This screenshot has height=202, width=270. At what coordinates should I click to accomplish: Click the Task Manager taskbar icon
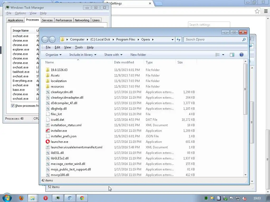[58, 198]
